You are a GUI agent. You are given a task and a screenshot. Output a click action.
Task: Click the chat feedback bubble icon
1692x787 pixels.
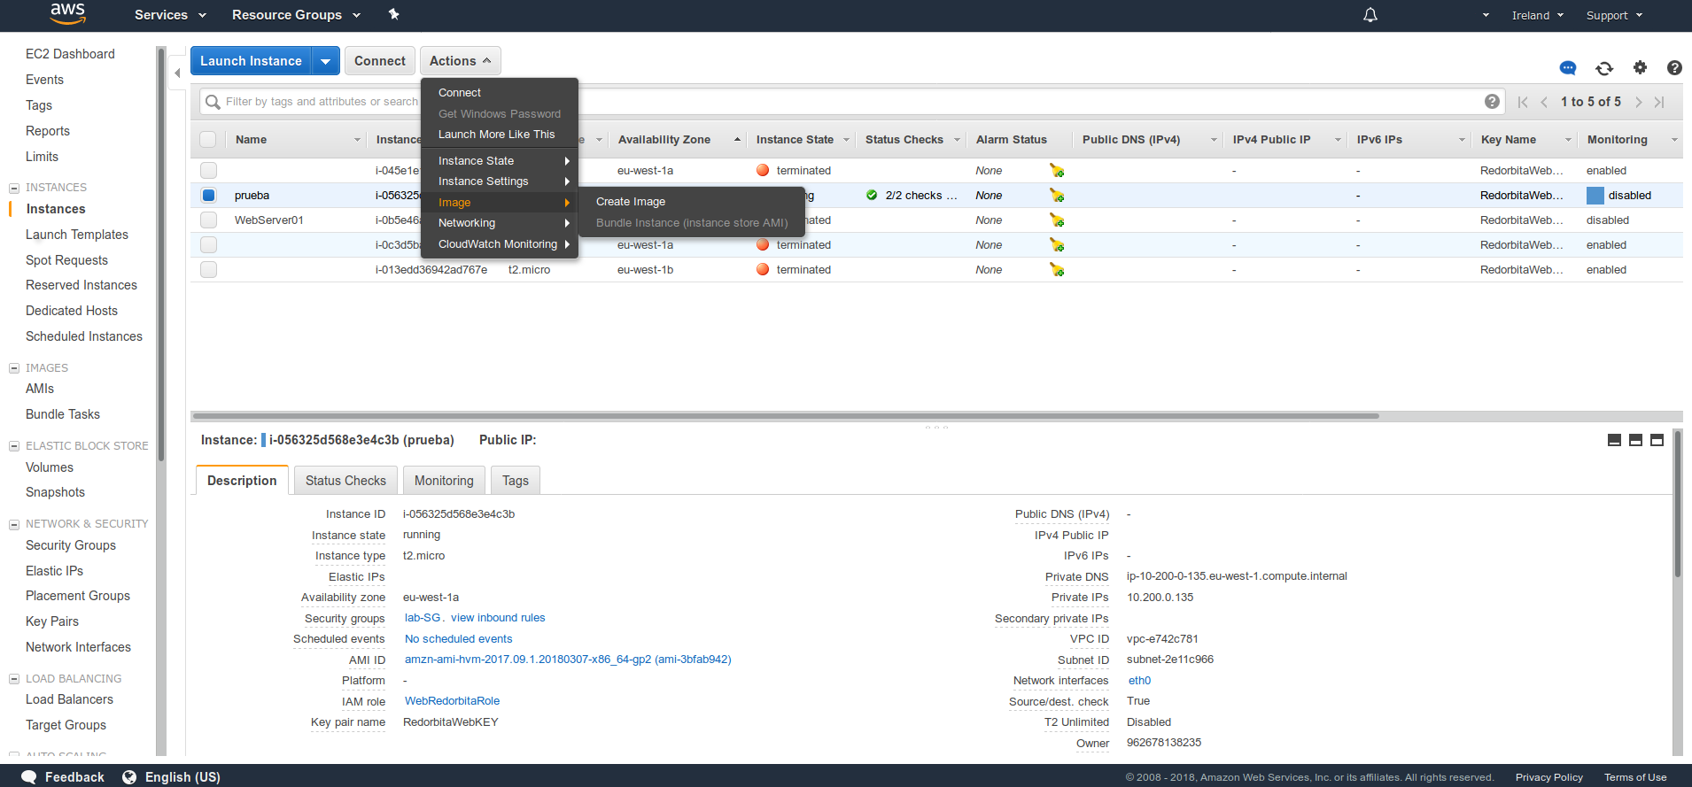click(x=1568, y=68)
